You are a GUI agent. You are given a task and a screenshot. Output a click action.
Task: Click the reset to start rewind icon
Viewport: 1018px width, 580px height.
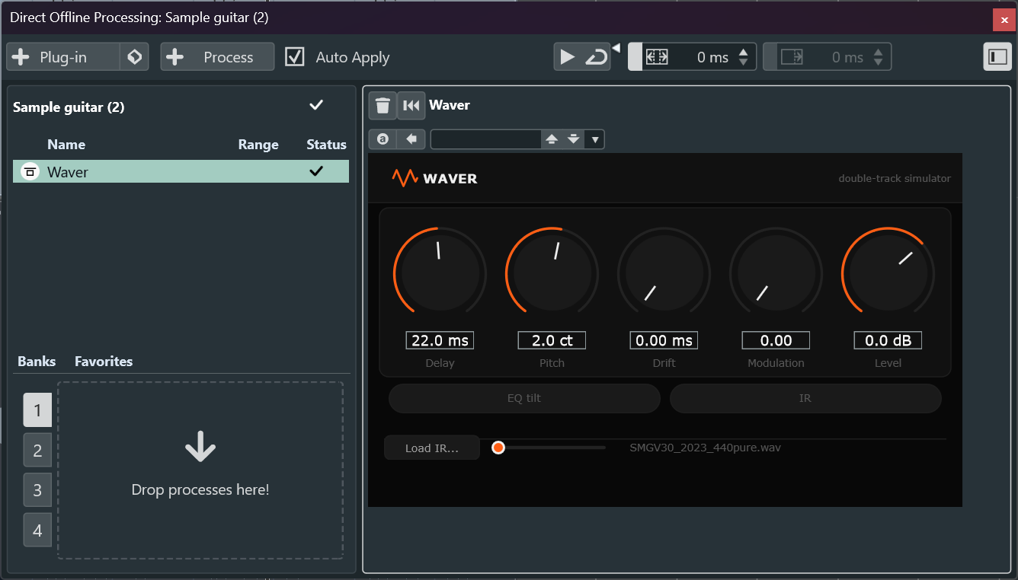411,106
